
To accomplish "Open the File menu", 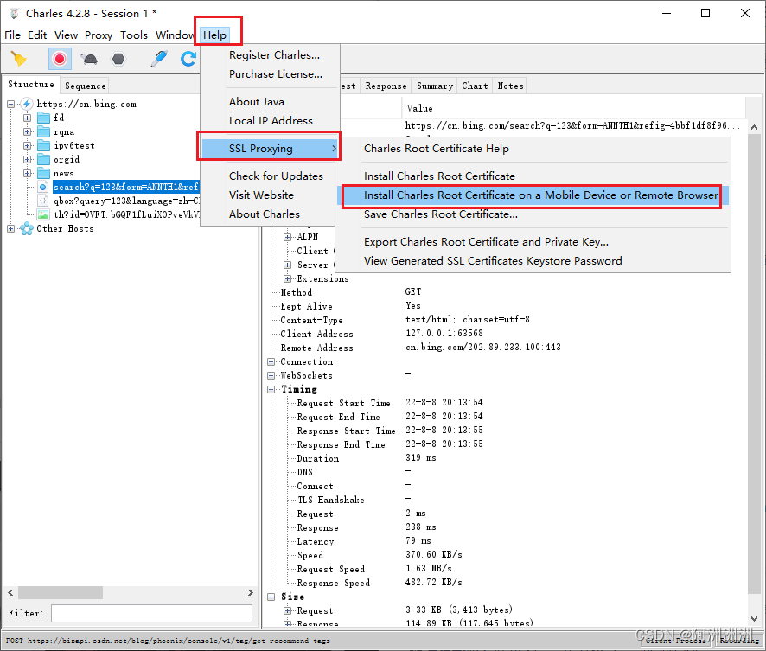I will [x=12, y=35].
